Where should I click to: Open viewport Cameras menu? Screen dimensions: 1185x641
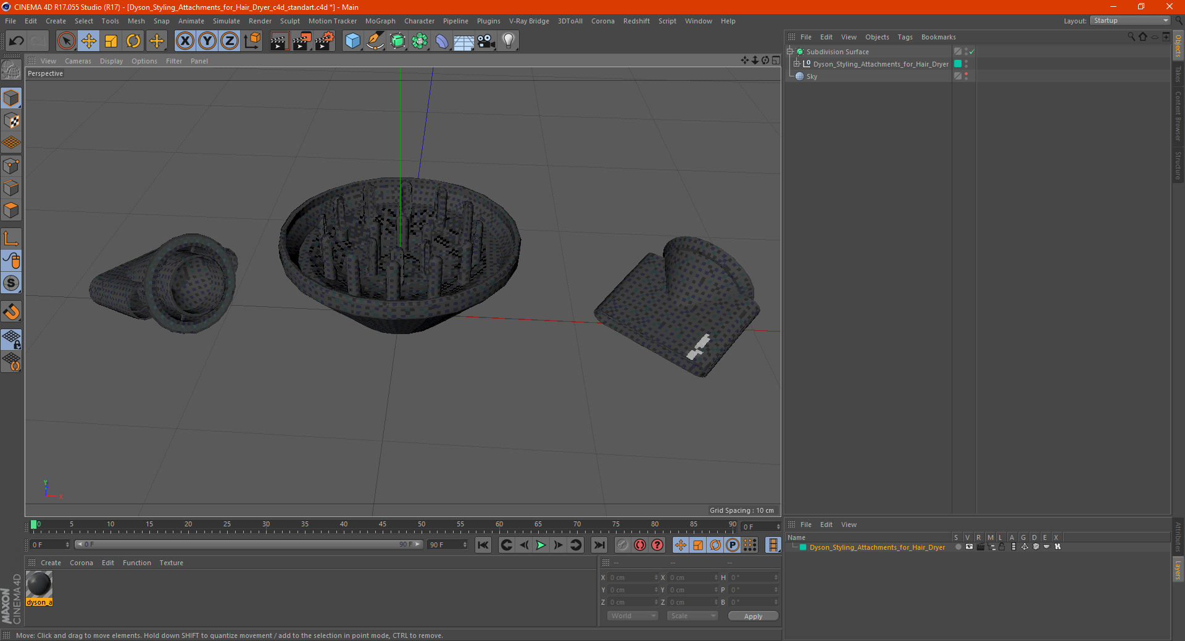(78, 61)
